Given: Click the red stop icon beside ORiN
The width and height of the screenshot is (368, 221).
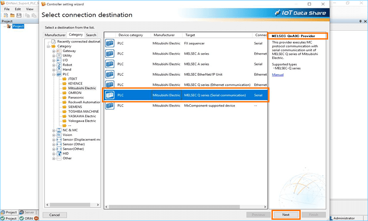Looking at the screenshot, I should point(36,219).
